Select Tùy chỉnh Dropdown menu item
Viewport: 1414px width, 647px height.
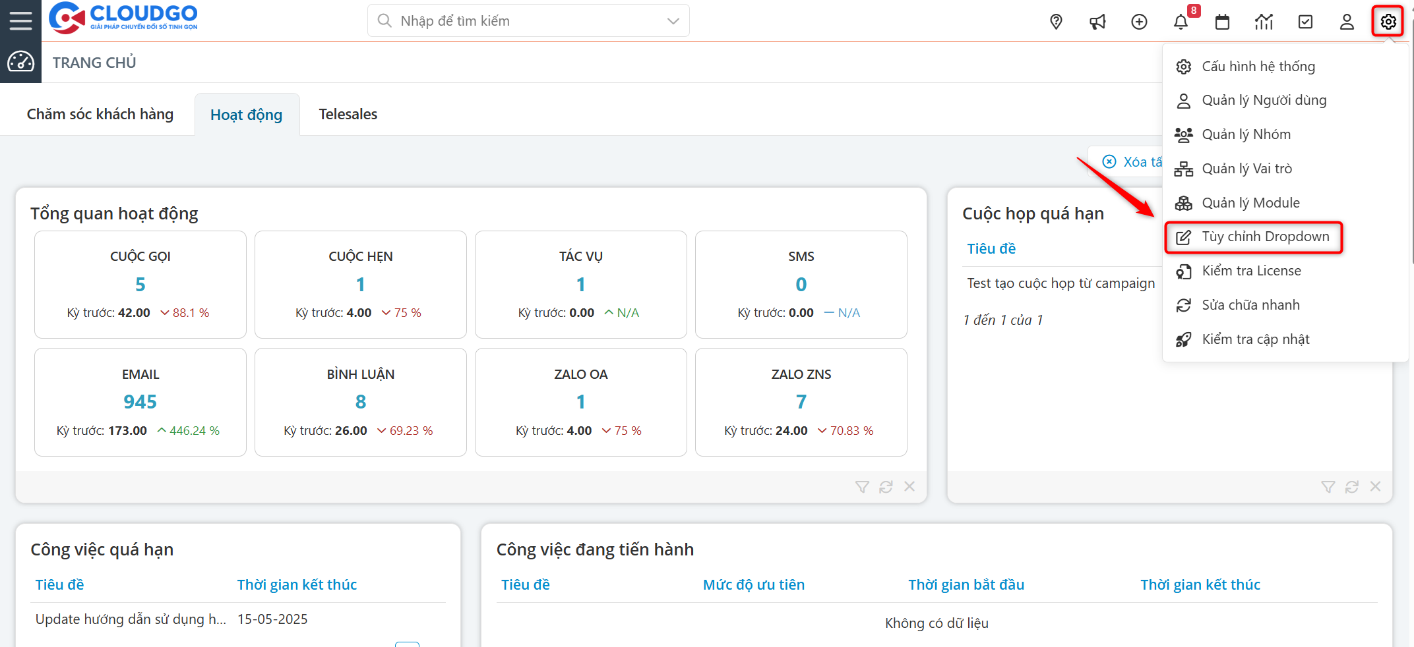1264,237
